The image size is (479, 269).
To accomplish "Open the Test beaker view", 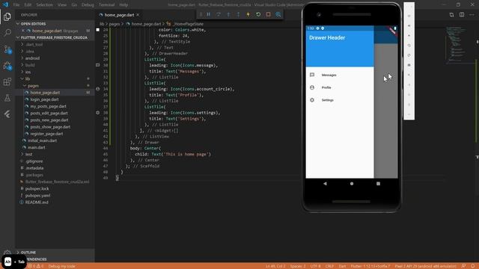I will click(x=7, y=98).
